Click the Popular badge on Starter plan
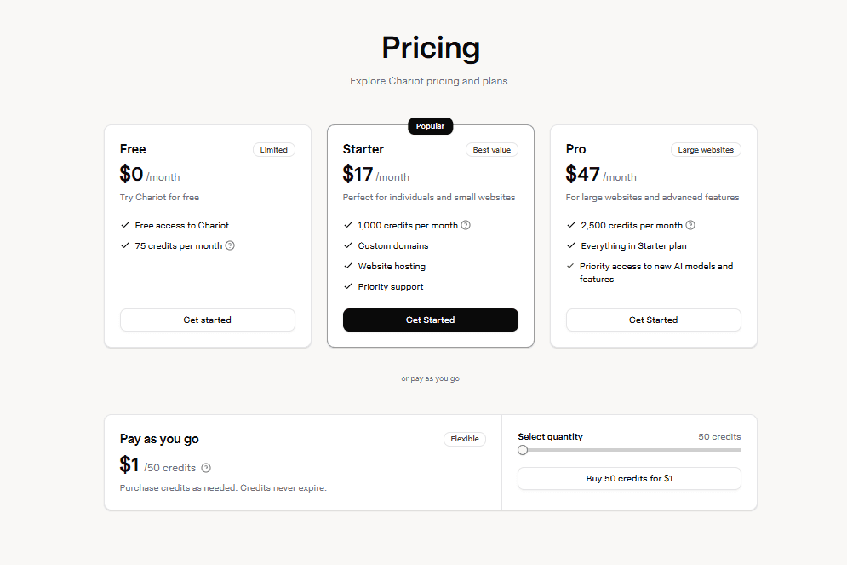The height and width of the screenshot is (565, 847). coord(431,126)
